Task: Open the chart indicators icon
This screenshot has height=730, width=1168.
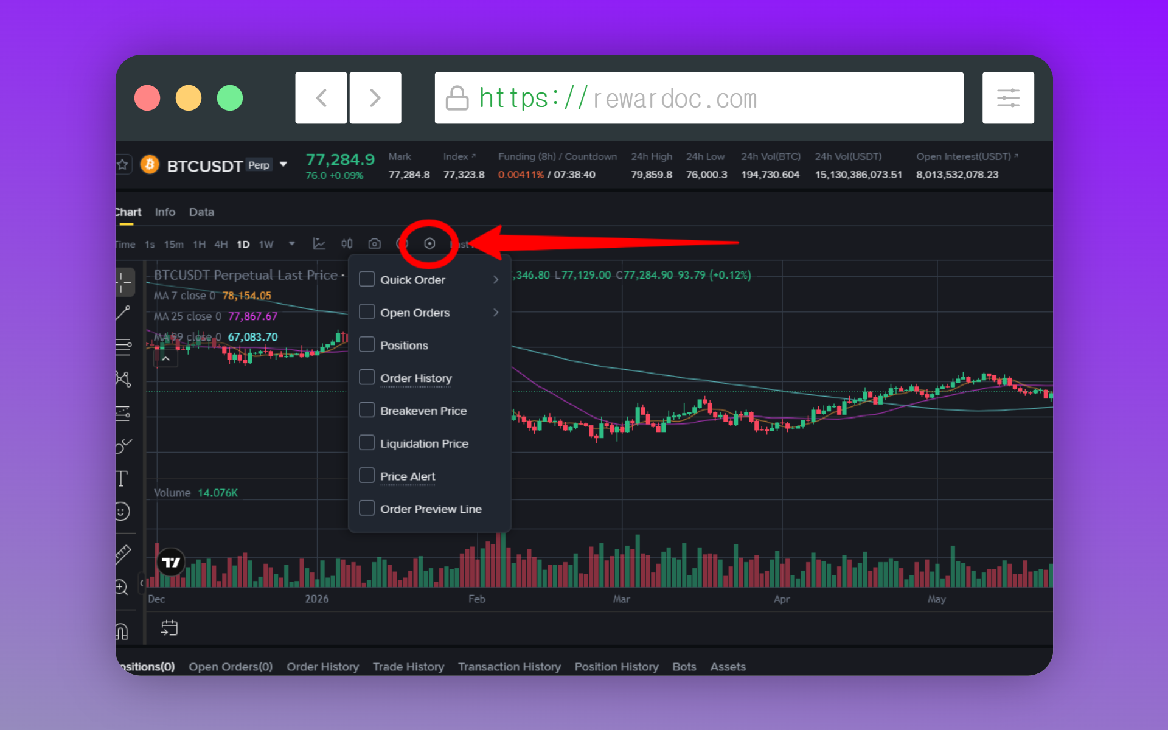Action: (x=319, y=244)
